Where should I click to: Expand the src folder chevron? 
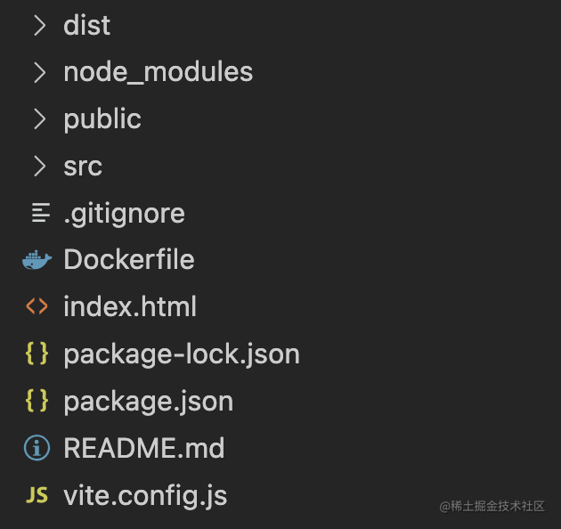(40, 166)
